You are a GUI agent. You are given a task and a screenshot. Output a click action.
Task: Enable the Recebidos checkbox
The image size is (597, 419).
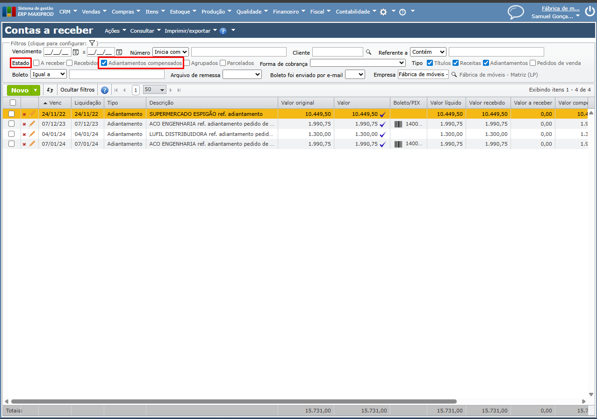point(70,63)
